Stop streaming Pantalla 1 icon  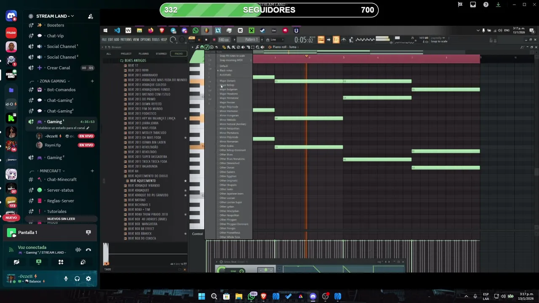click(x=88, y=232)
